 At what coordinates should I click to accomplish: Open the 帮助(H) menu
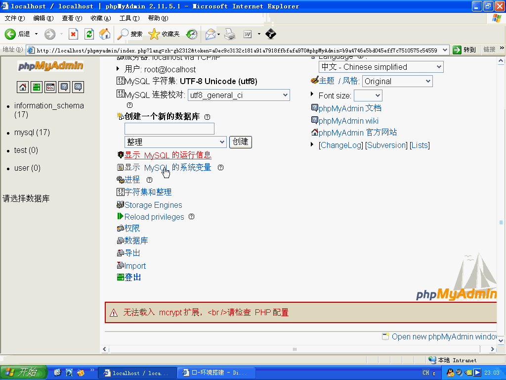pos(158,18)
